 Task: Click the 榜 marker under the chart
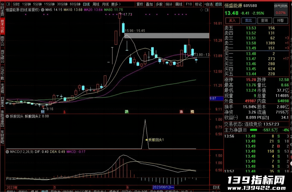tap(192, 112)
